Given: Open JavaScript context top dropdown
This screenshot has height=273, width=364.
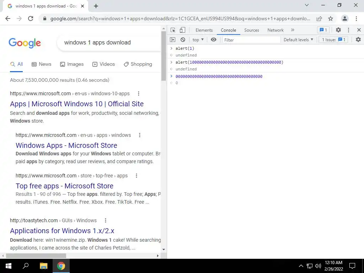Looking at the screenshot, I should (x=198, y=40).
